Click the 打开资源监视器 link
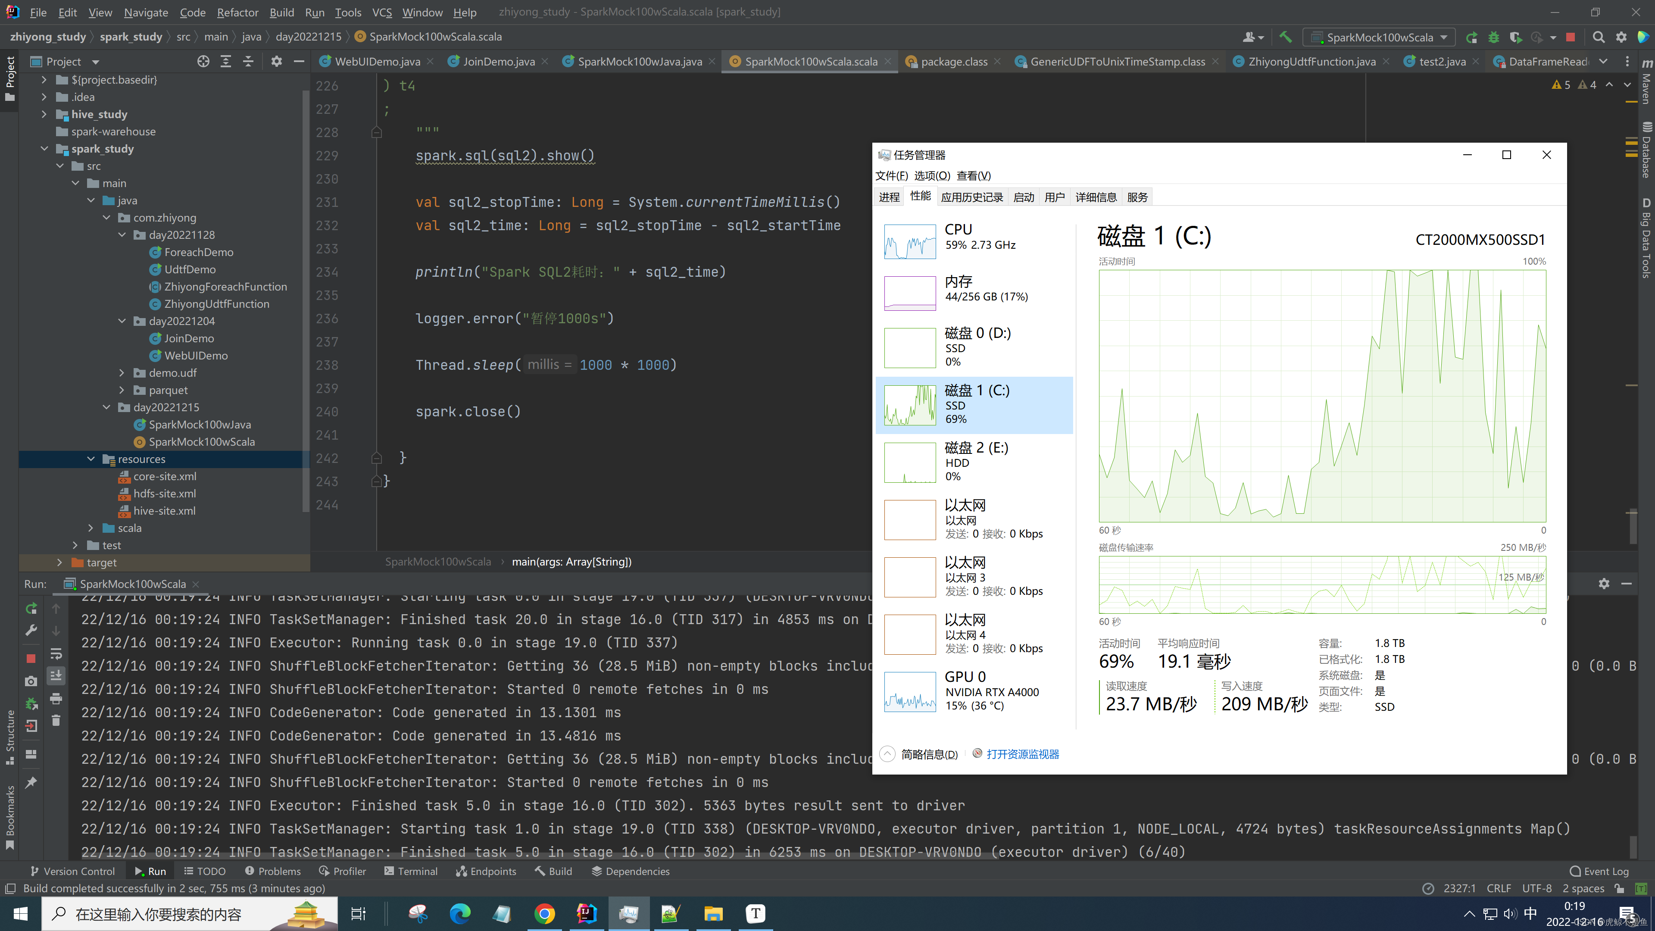Image resolution: width=1655 pixels, height=931 pixels. pos(1023,754)
